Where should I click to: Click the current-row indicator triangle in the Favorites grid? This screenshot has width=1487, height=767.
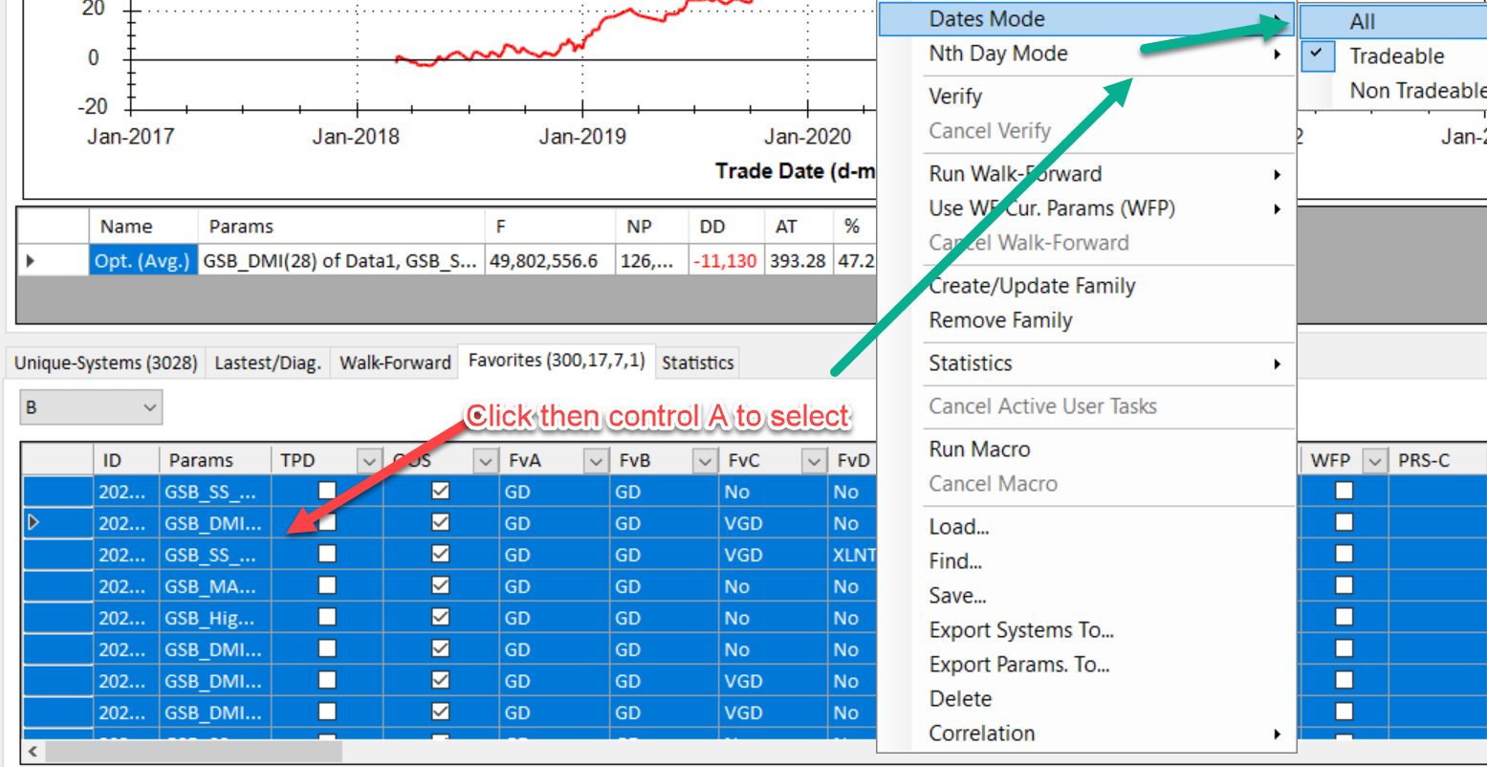point(34,523)
